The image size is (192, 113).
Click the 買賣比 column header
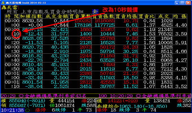147,16
